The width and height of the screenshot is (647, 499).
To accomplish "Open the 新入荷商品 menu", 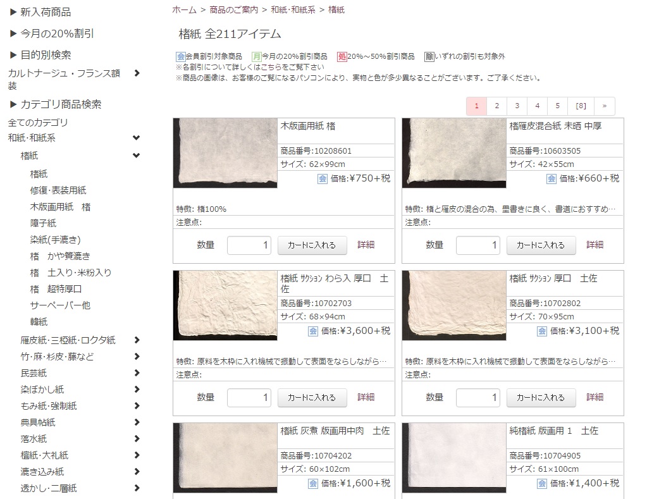I will tap(40, 13).
